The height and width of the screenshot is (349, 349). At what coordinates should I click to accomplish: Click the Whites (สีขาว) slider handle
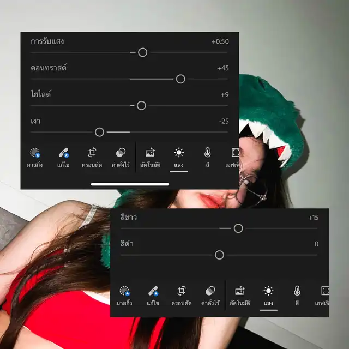[x=238, y=228]
